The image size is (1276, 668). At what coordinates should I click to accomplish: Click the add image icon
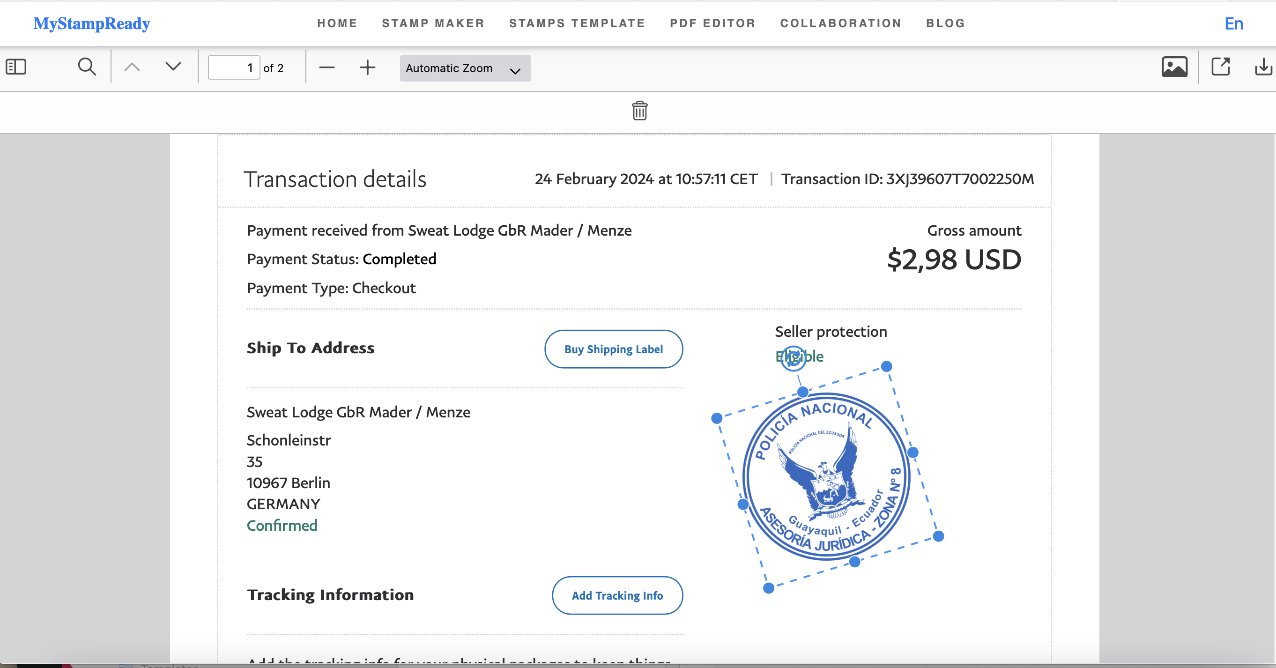pos(1174,67)
